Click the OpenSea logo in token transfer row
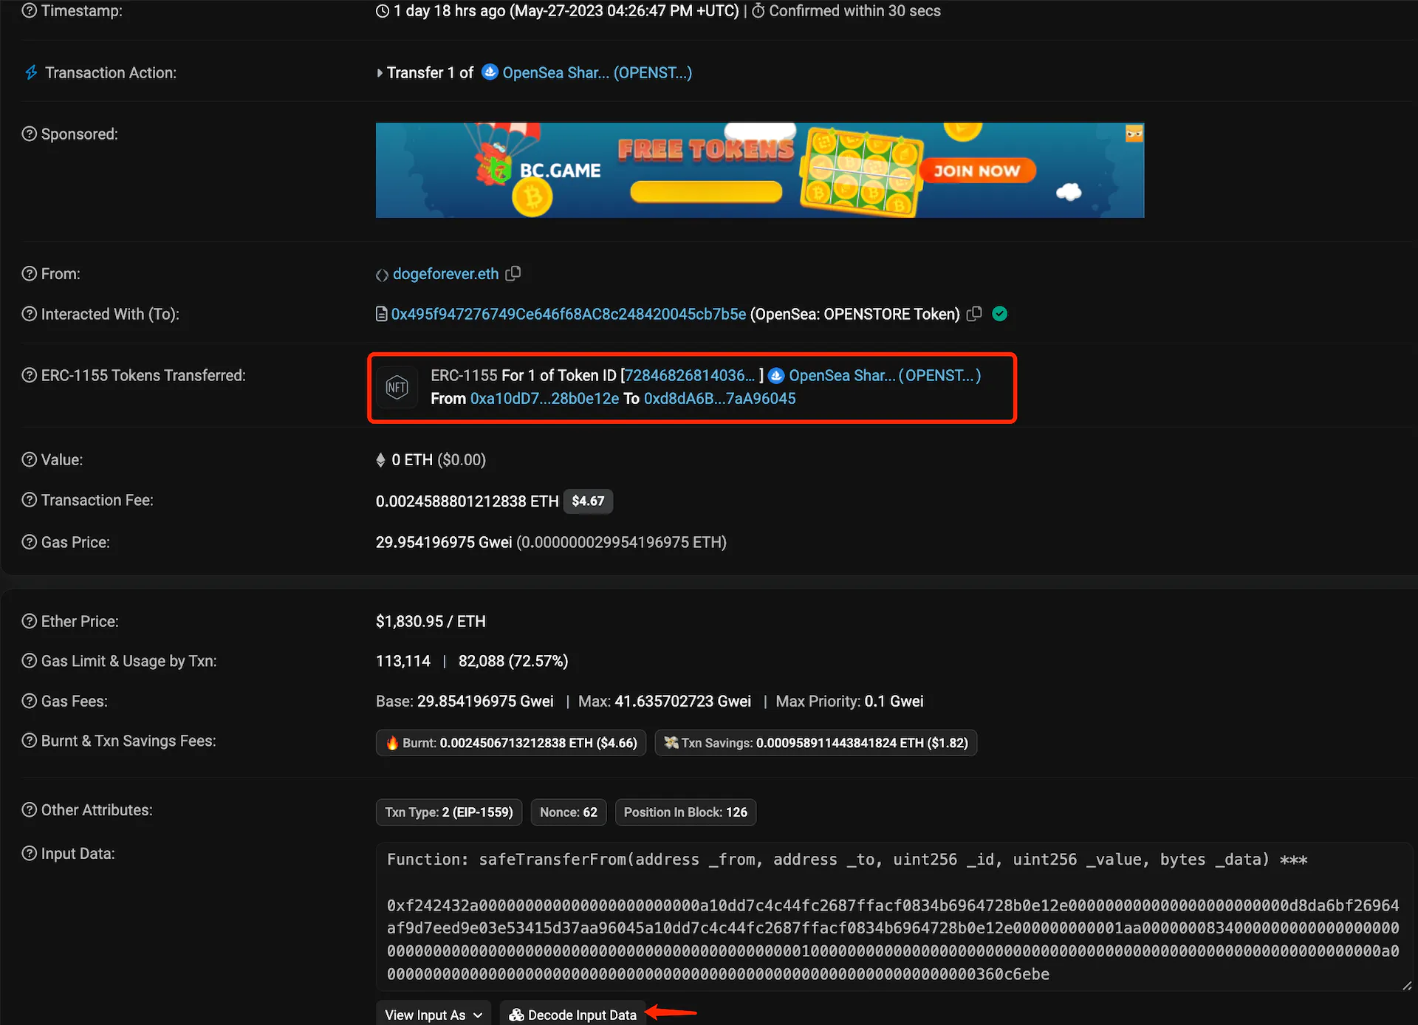This screenshot has height=1025, width=1418. [x=776, y=375]
